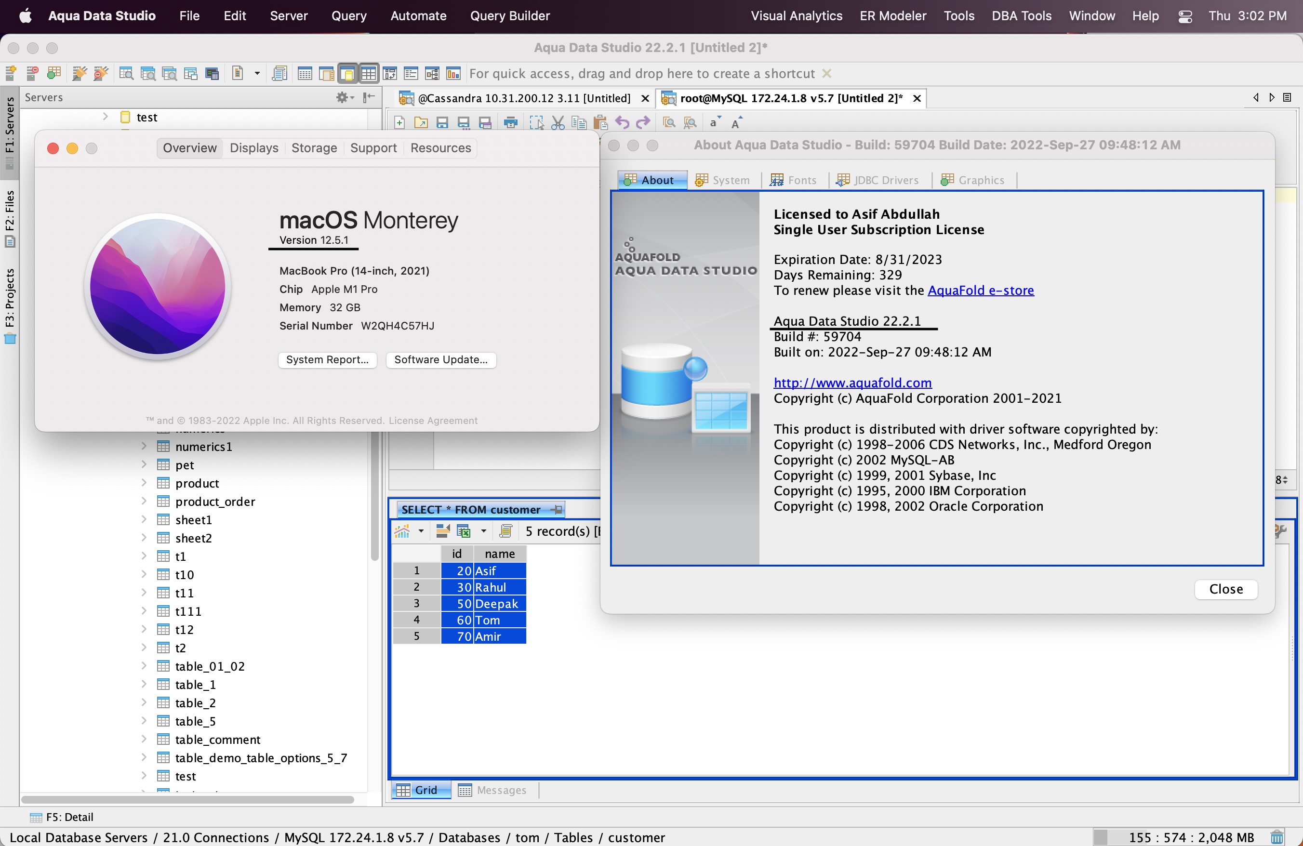Click the Undo arrow icon
Viewport: 1303px width, 846px height.
click(622, 122)
